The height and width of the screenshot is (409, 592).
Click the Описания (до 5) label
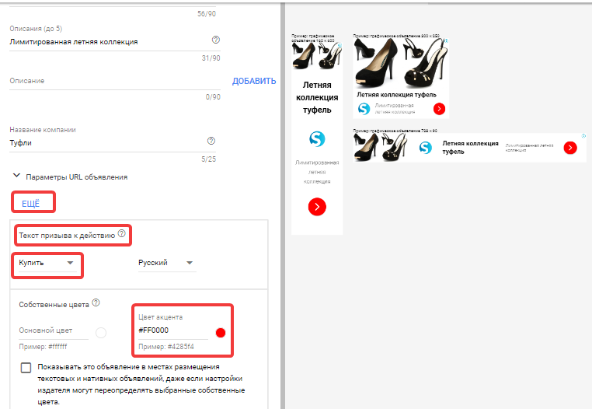[36, 29]
